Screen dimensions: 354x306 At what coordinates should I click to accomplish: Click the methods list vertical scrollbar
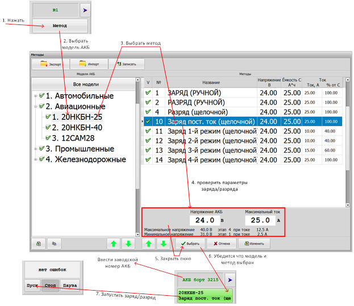pos(348,142)
